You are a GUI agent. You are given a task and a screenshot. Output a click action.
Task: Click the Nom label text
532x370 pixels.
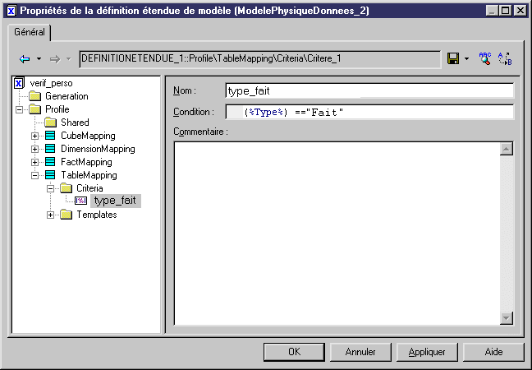(185, 90)
